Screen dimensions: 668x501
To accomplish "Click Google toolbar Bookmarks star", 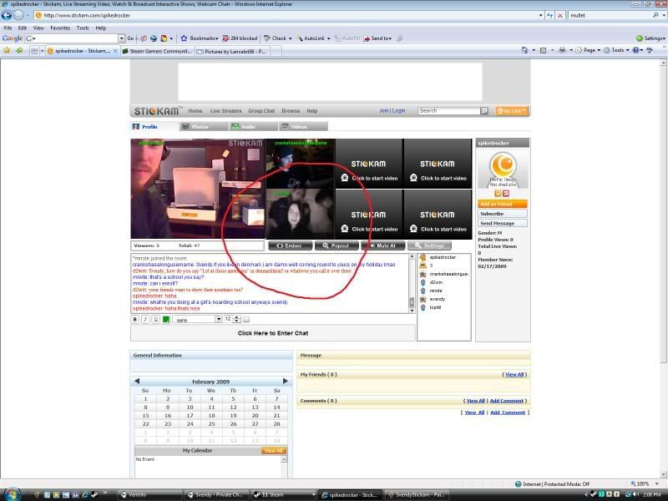I will tap(184, 38).
